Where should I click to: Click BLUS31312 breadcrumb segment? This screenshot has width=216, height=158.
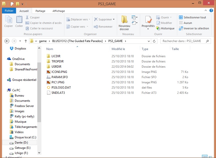pos(77,41)
